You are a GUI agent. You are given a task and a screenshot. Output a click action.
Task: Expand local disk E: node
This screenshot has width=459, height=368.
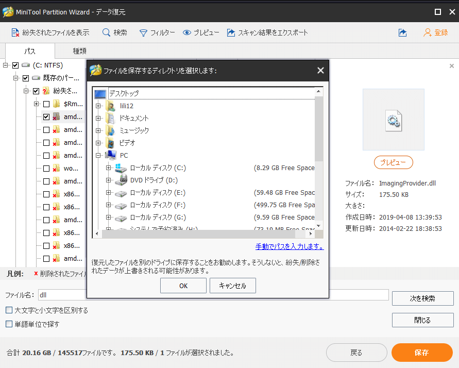pyautogui.click(x=108, y=192)
